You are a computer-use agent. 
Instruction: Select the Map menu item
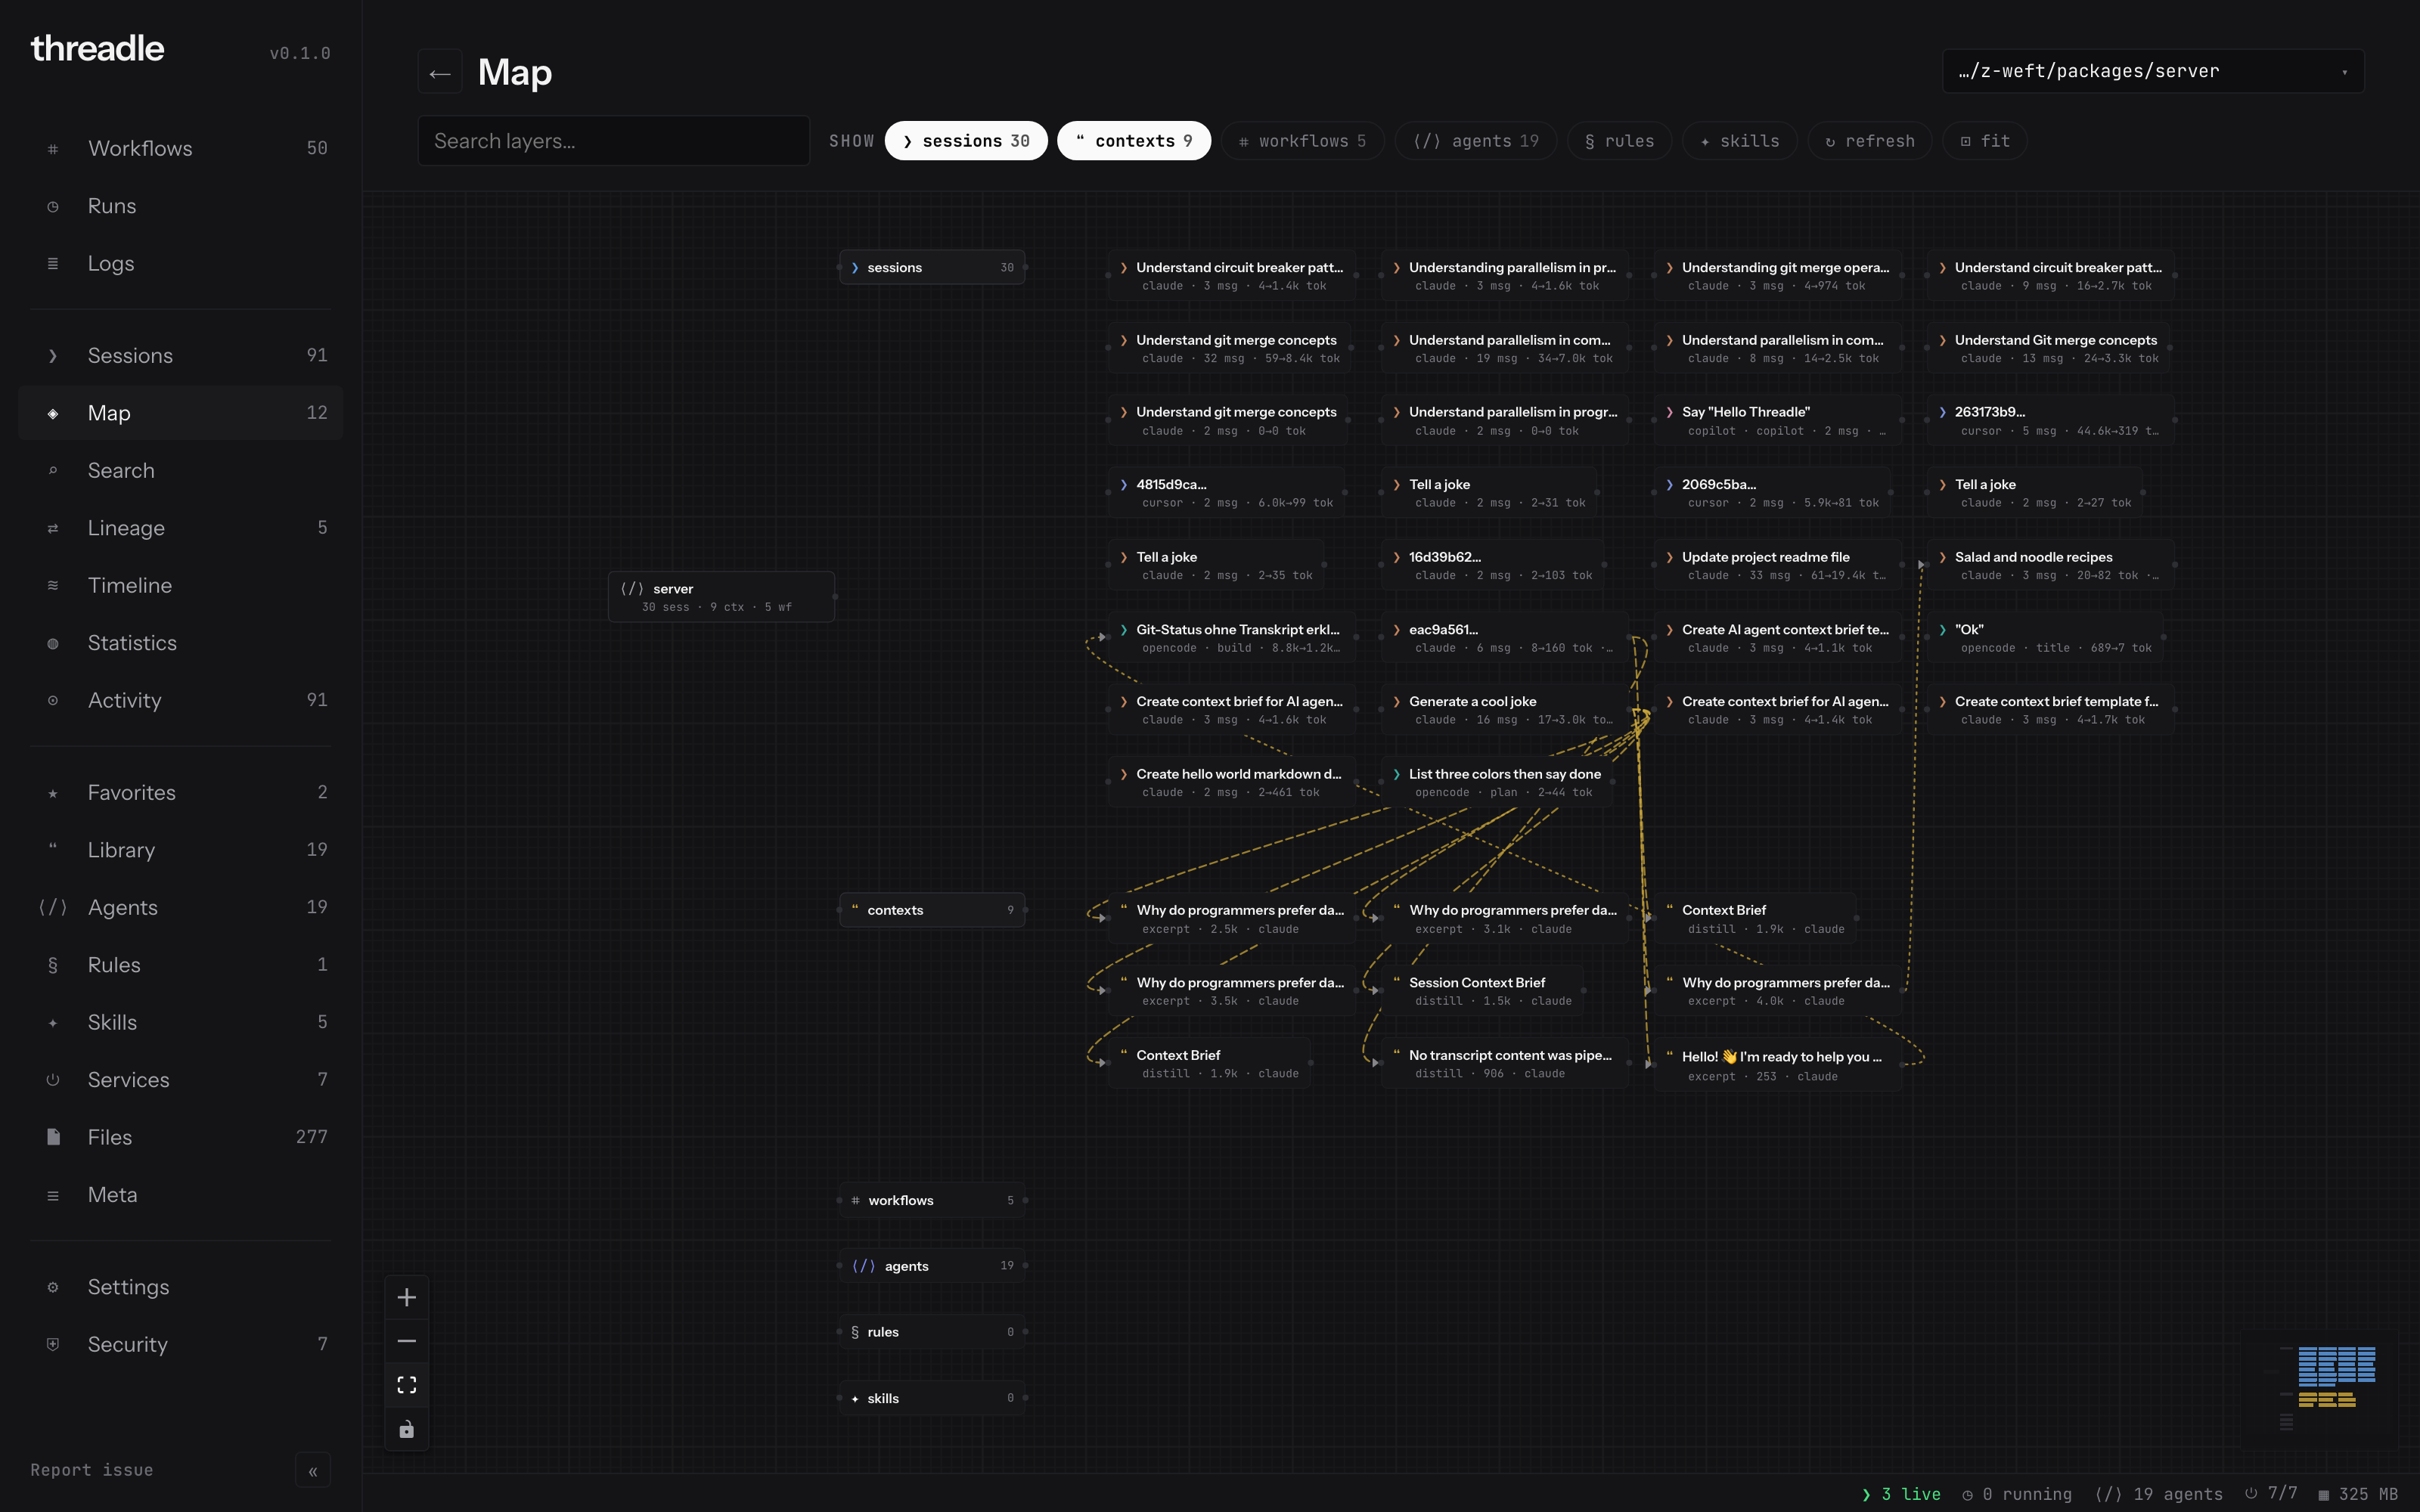180,413
